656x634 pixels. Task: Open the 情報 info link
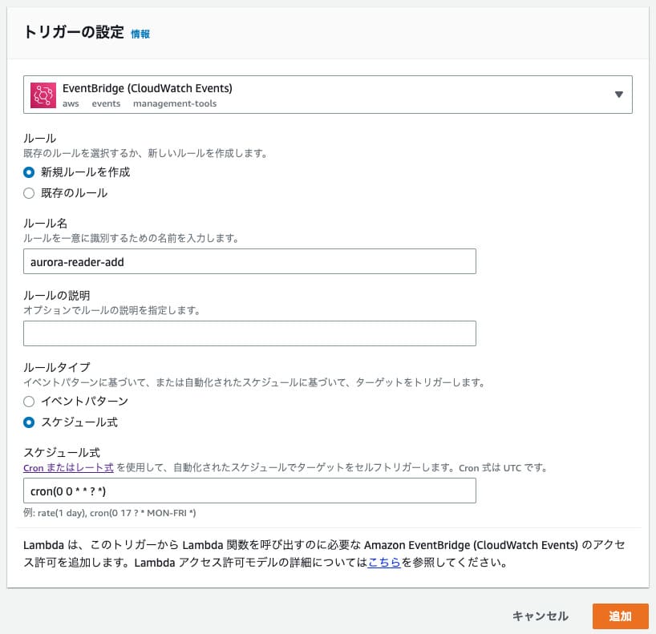coord(140,34)
